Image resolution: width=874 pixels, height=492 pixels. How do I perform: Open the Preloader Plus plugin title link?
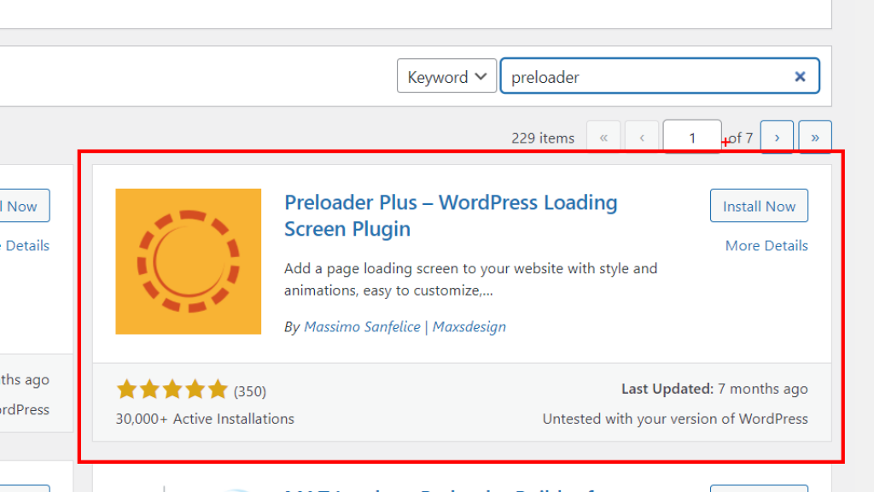pos(451,215)
